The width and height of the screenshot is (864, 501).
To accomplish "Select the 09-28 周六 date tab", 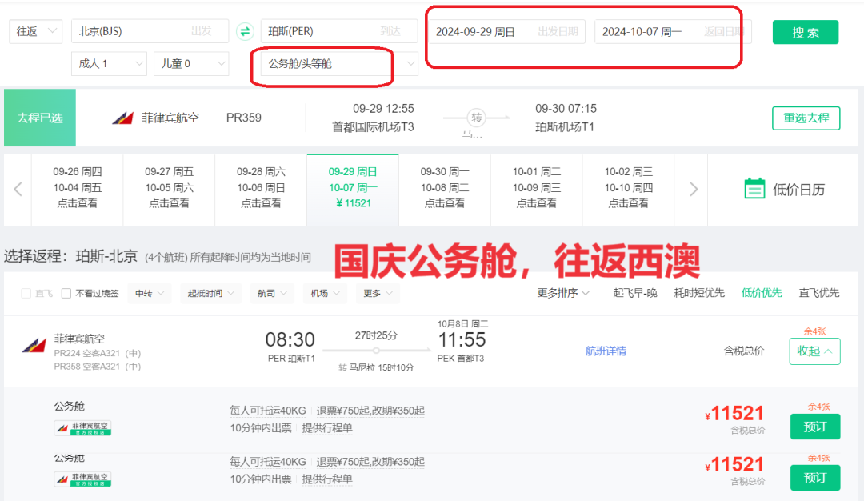I will click(x=261, y=188).
